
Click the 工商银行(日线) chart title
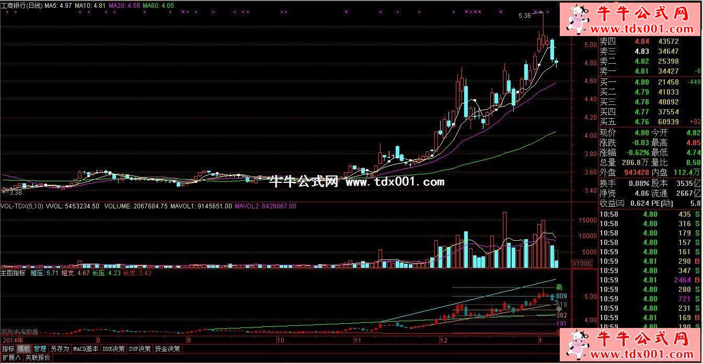21,5
